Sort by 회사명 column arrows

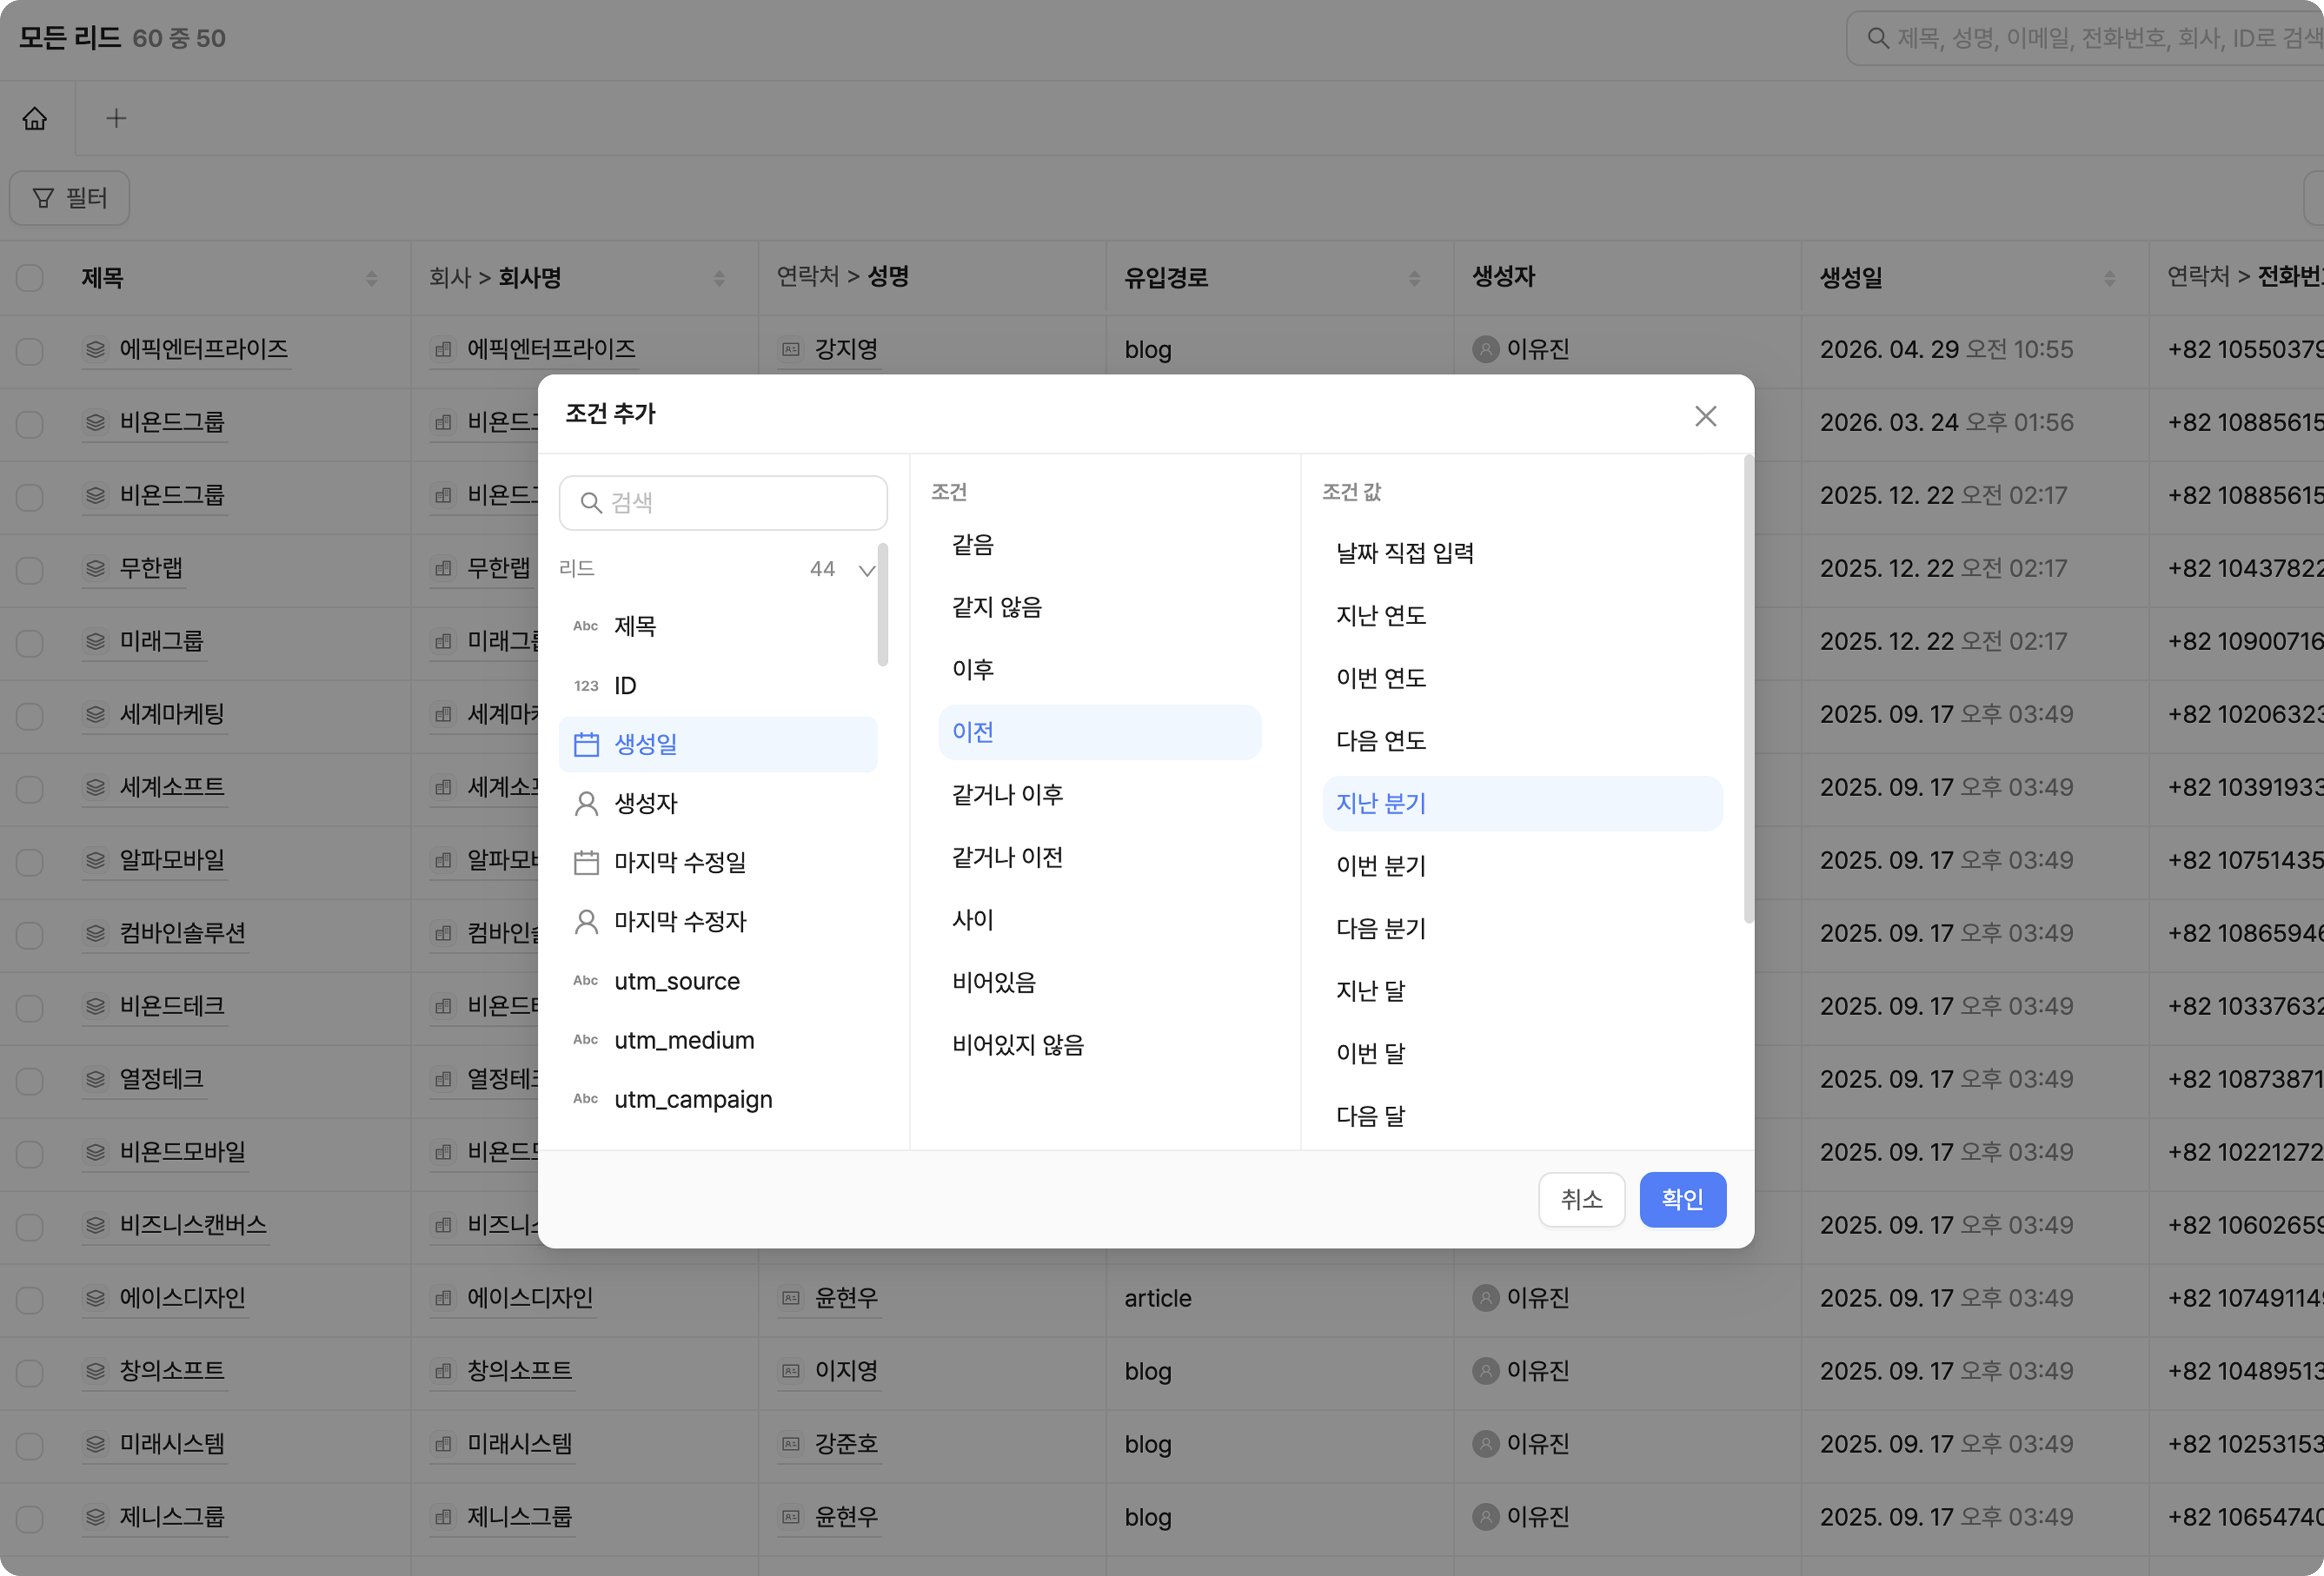pyautogui.click(x=719, y=279)
